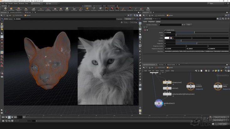The image size is (230, 129).
Task: Switch to the Curve tab
Action: 145,22
